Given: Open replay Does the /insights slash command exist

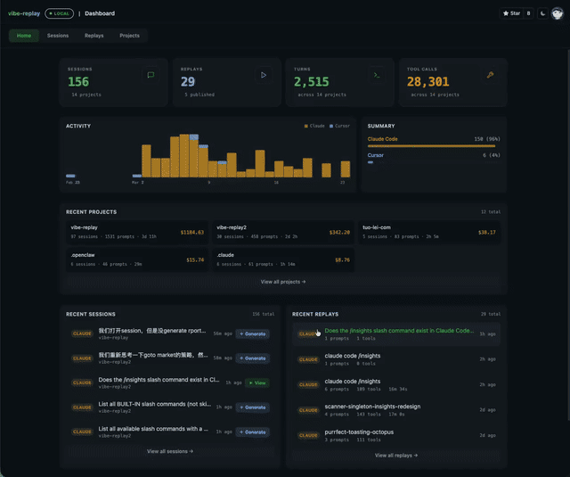Looking at the screenshot, I should click(x=396, y=334).
